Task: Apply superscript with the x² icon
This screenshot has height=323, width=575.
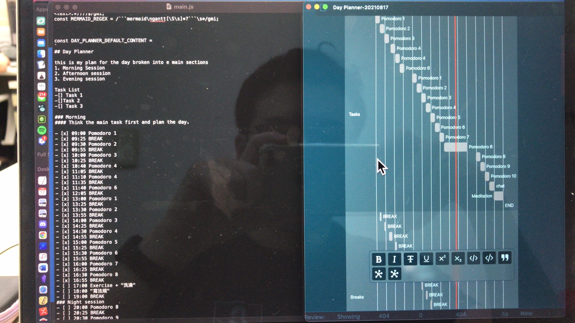Action: 442,258
